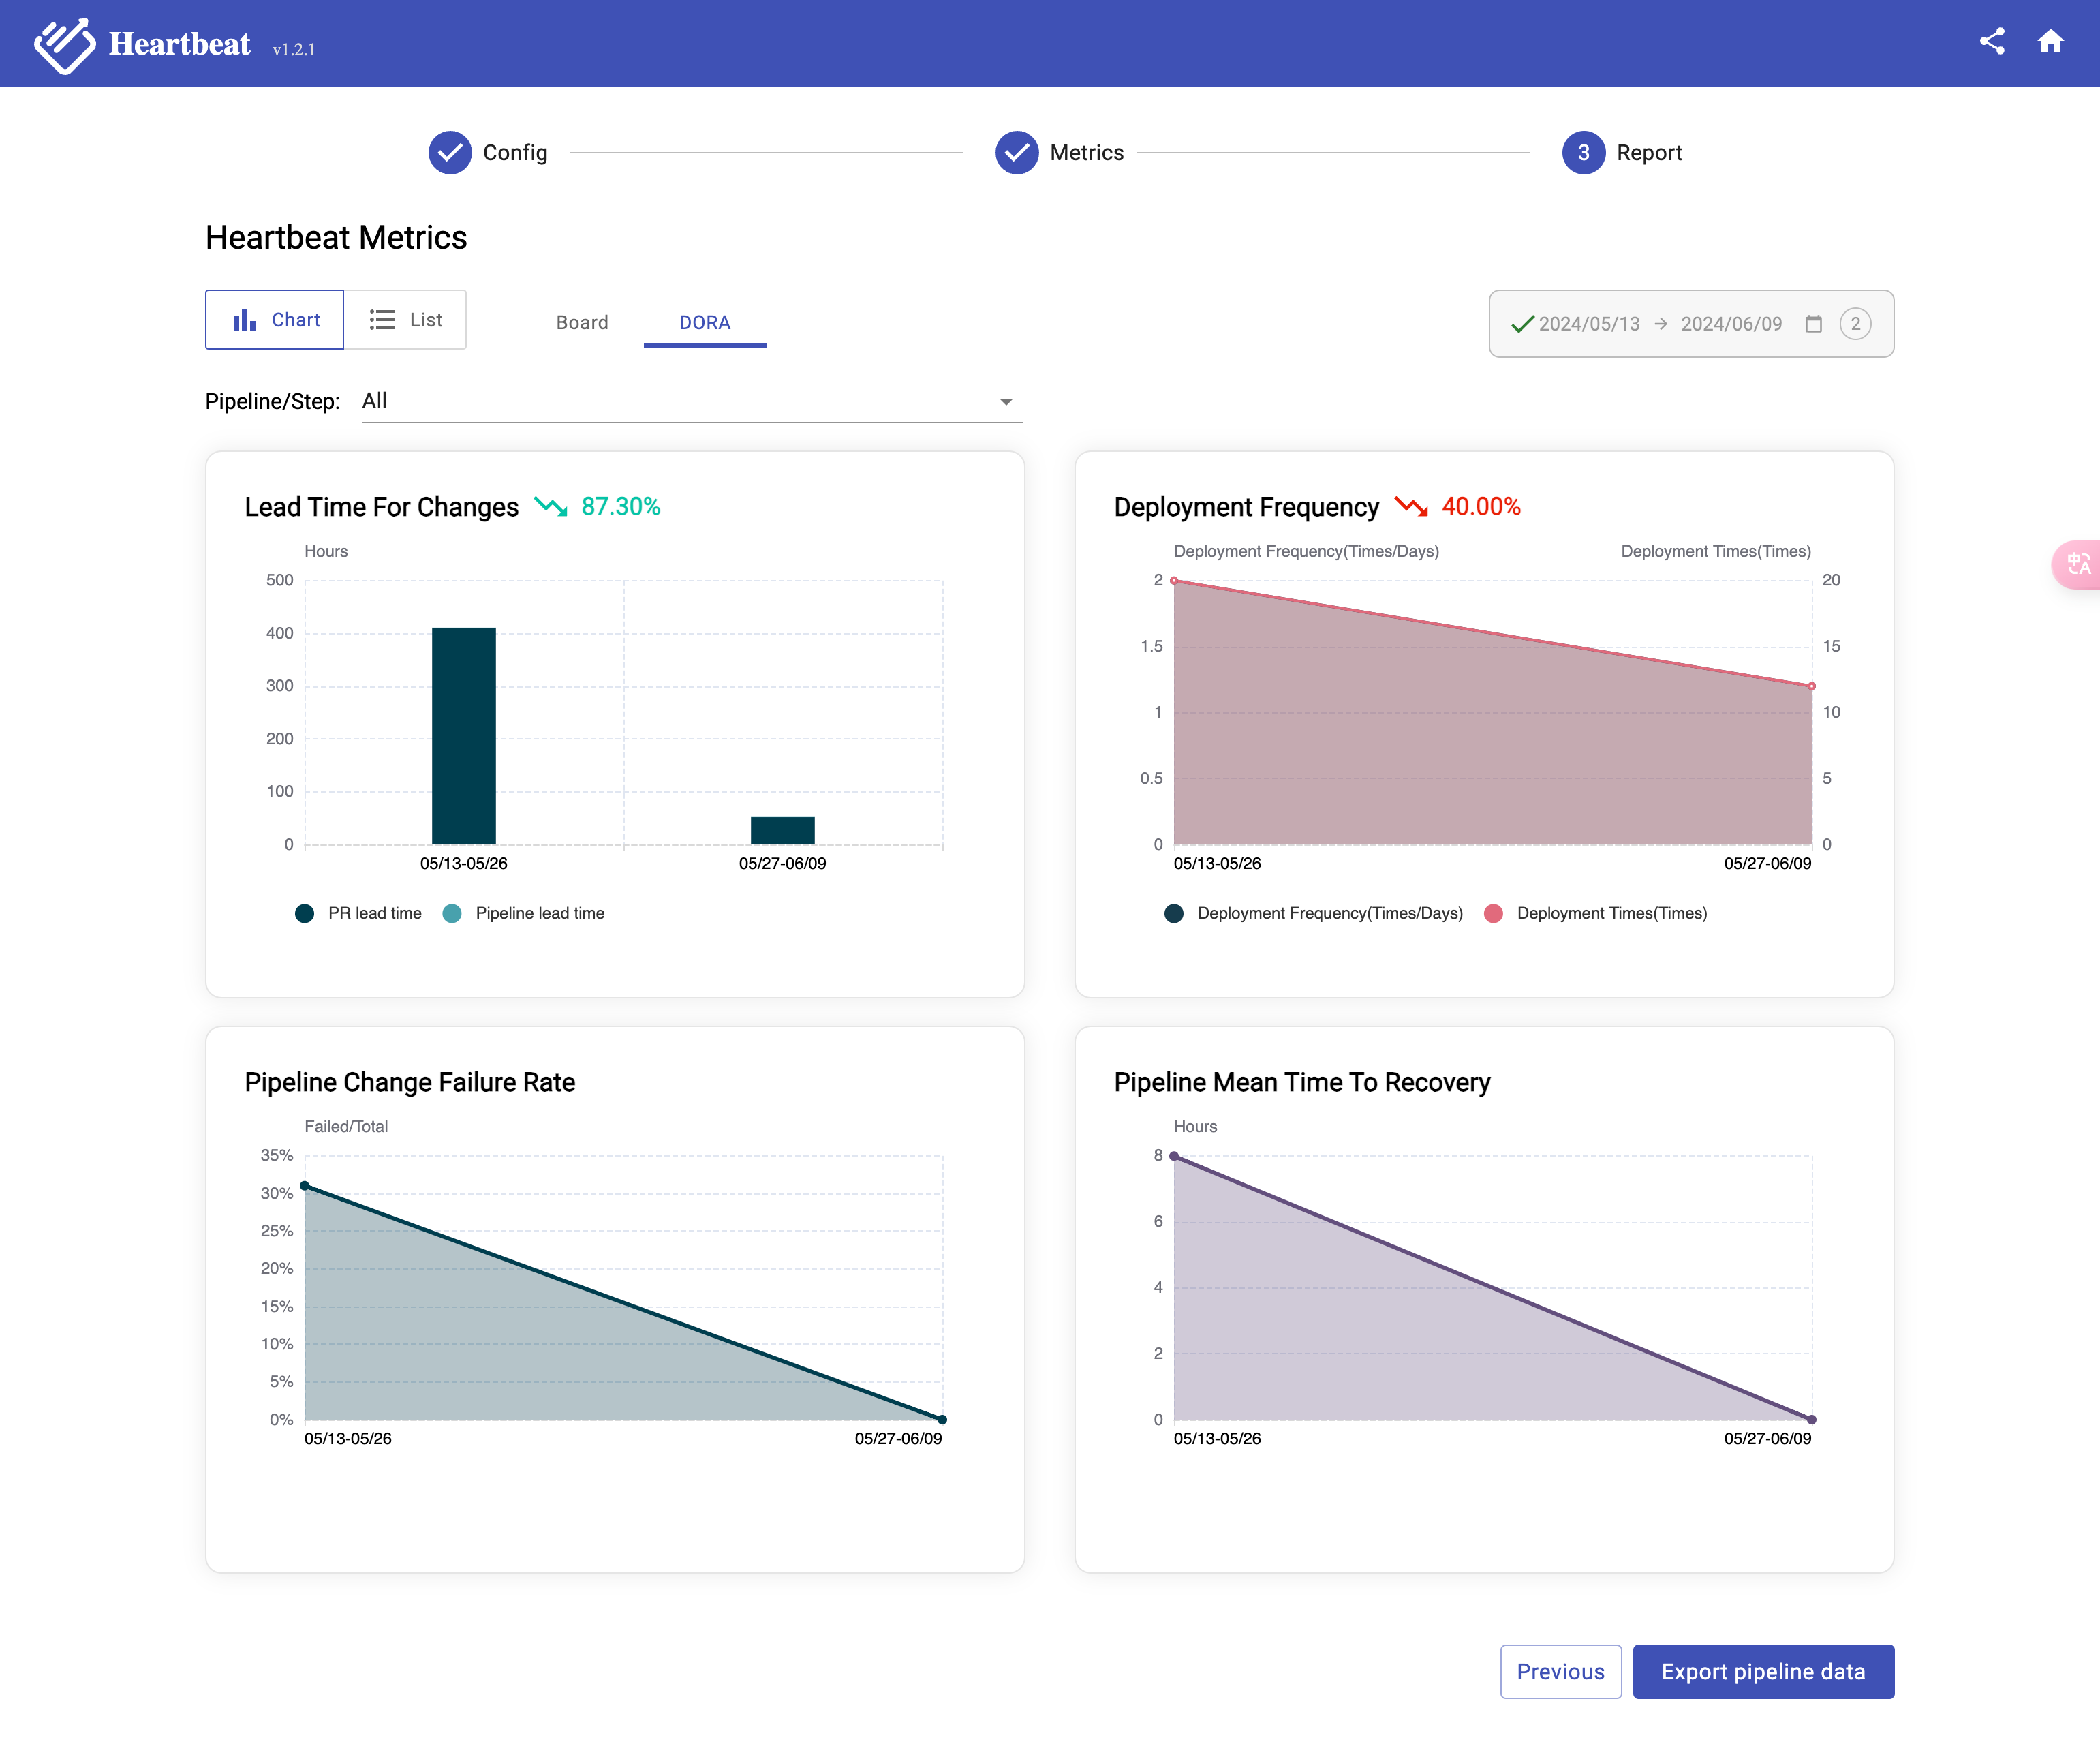The height and width of the screenshot is (1742, 2100).
Task: Switch to Chart view
Action: 275,320
